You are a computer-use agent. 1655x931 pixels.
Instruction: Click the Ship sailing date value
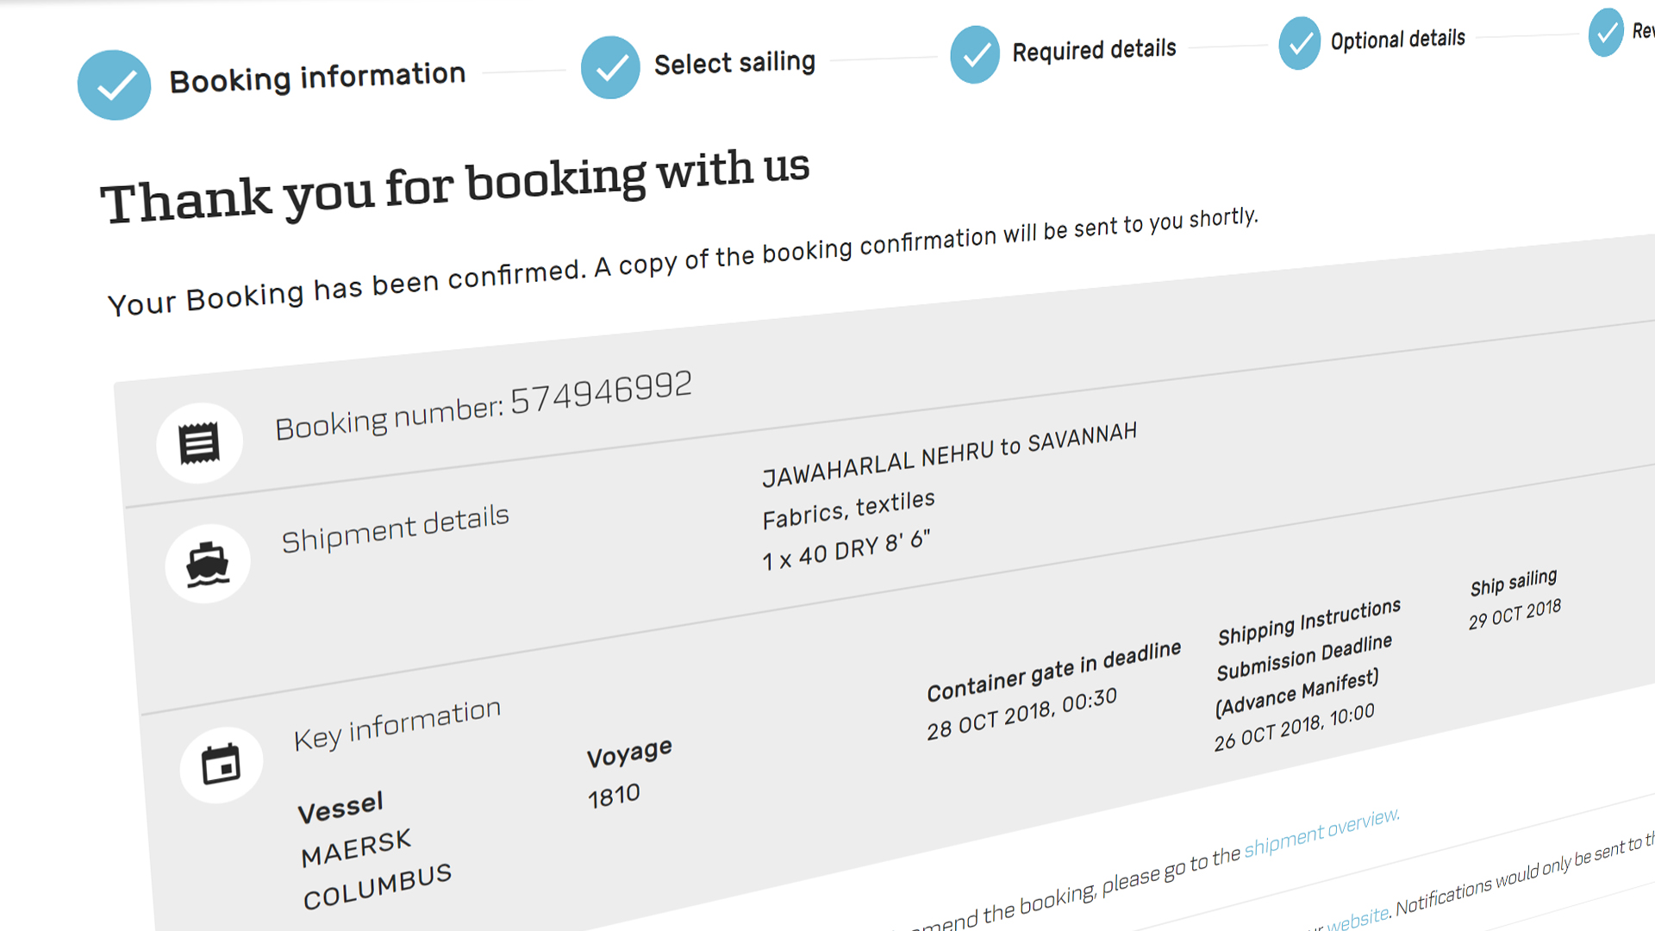coord(1514,614)
